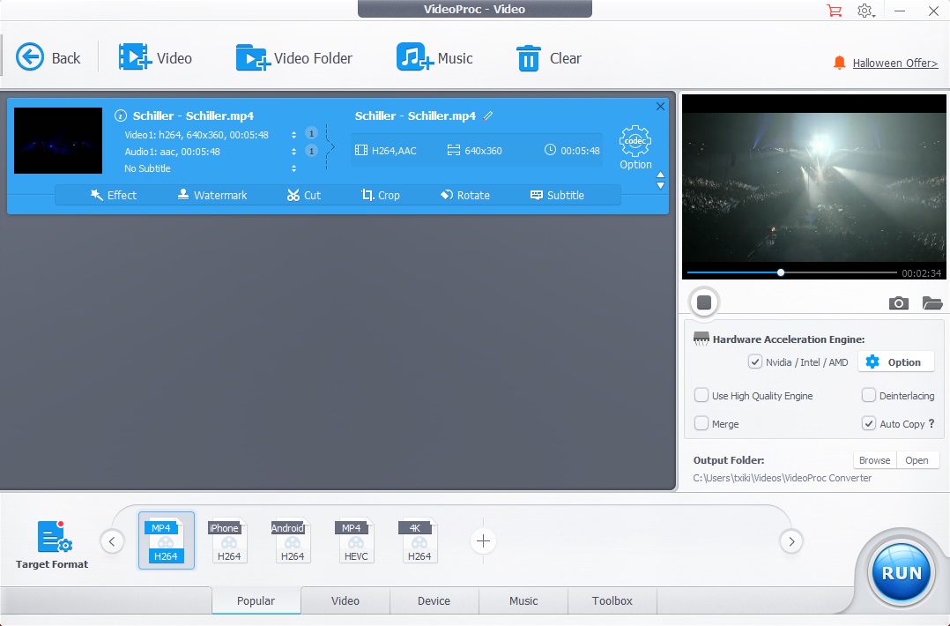This screenshot has height=626, width=950.
Task: Select the 4K H264 output format
Action: 419,540
